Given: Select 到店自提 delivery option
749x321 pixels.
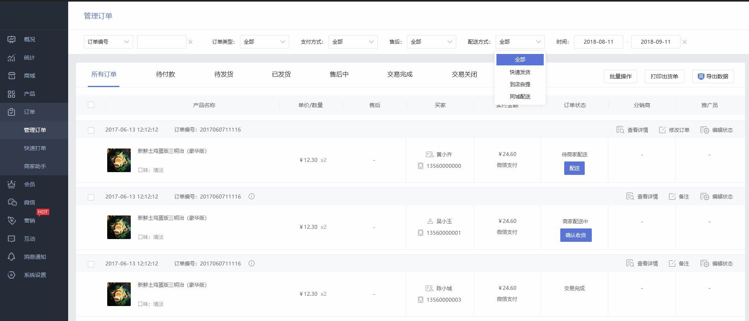Looking at the screenshot, I should [x=520, y=84].
